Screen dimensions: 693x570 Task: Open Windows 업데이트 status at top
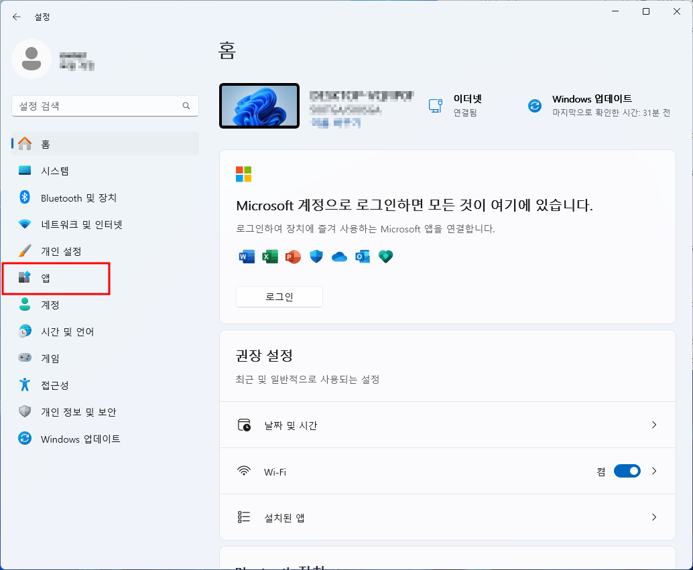(x=599, y=106)
